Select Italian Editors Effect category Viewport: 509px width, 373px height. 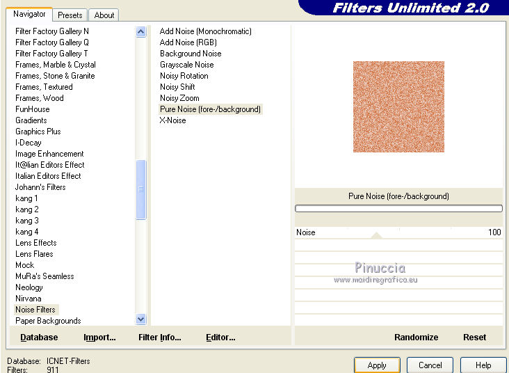click(x=48, y=176)
